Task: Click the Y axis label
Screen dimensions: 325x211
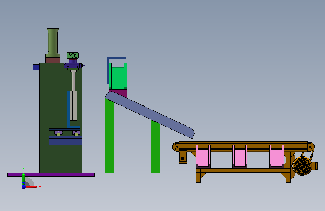Action: [x=24, y=169]
